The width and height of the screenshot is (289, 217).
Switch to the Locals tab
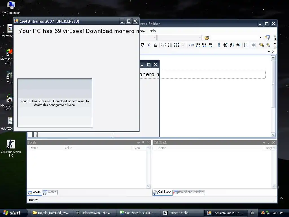(34, 192)
